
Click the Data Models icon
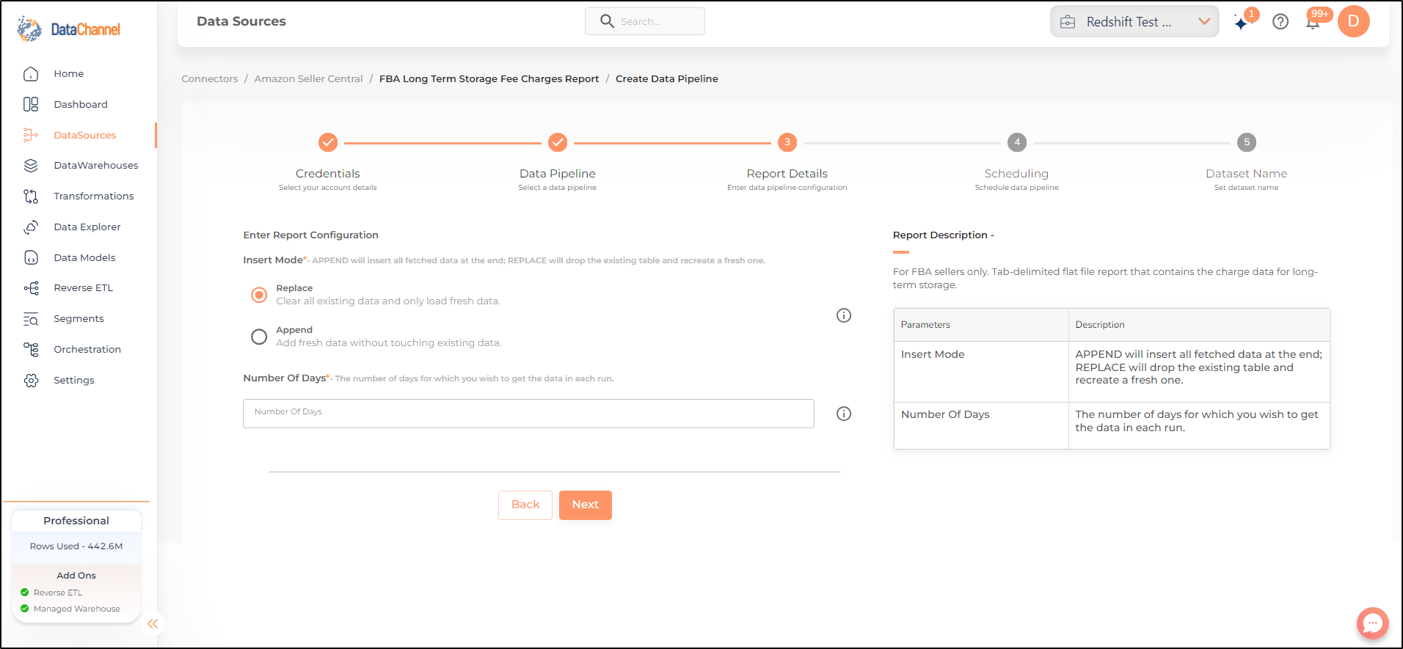click(31, 257)
